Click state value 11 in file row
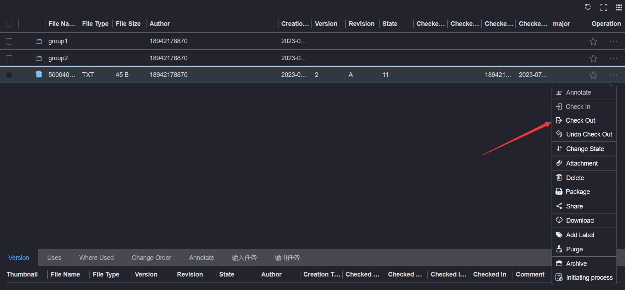The width and height of the screenshot is (625, 290). (386, 75)
